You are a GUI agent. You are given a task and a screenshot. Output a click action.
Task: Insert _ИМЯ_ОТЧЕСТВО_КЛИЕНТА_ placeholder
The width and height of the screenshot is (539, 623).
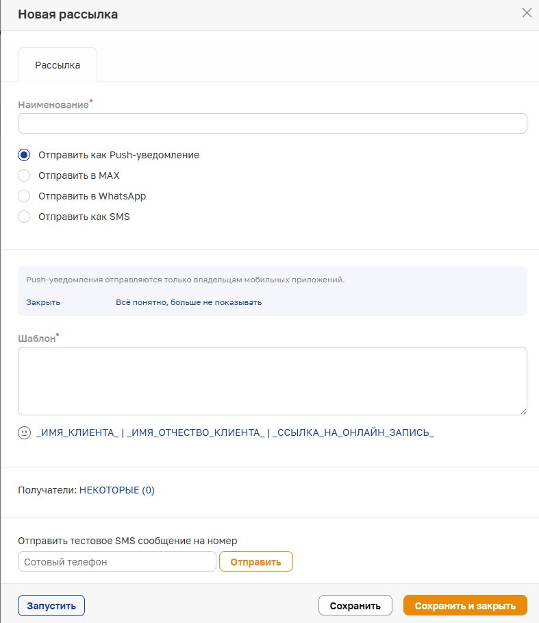[196, 432]
